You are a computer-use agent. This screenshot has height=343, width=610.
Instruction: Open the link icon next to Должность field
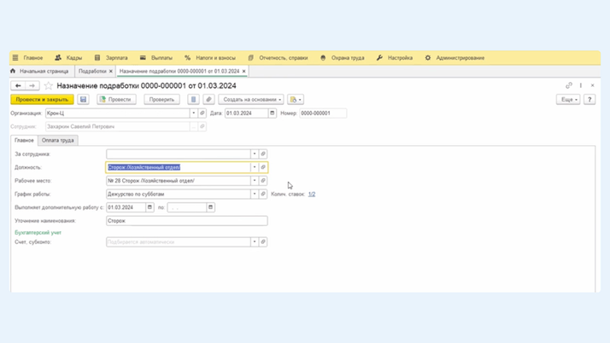(x=263, y=167)
